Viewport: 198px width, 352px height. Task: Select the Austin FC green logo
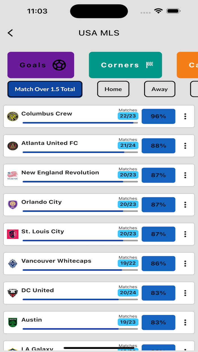12,322
